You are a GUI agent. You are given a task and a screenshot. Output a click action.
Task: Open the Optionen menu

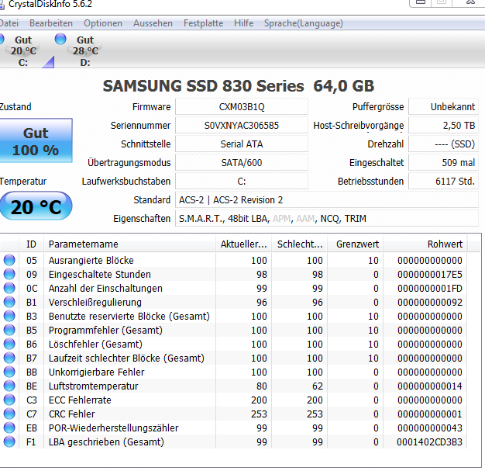pos(103,23)
